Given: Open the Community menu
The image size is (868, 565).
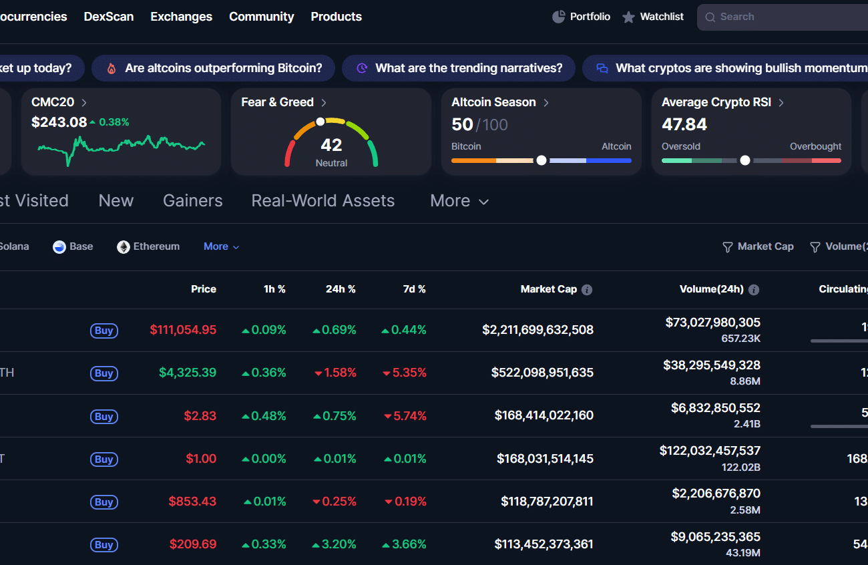Looking at the screenshot, I should 262,17.
